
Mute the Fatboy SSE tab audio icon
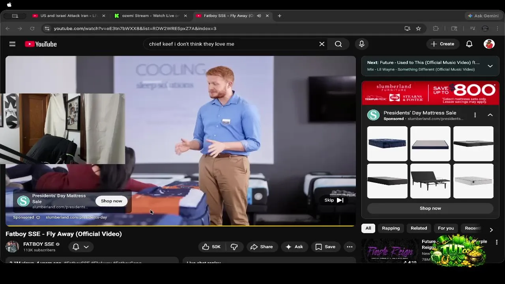(x=259, y=16)
